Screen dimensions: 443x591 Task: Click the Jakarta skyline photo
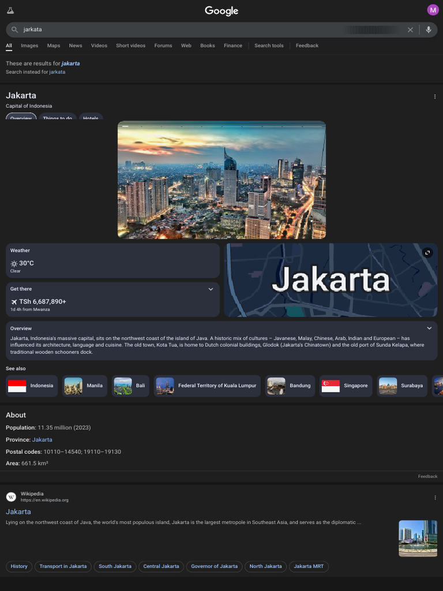(x=221, y=179)
